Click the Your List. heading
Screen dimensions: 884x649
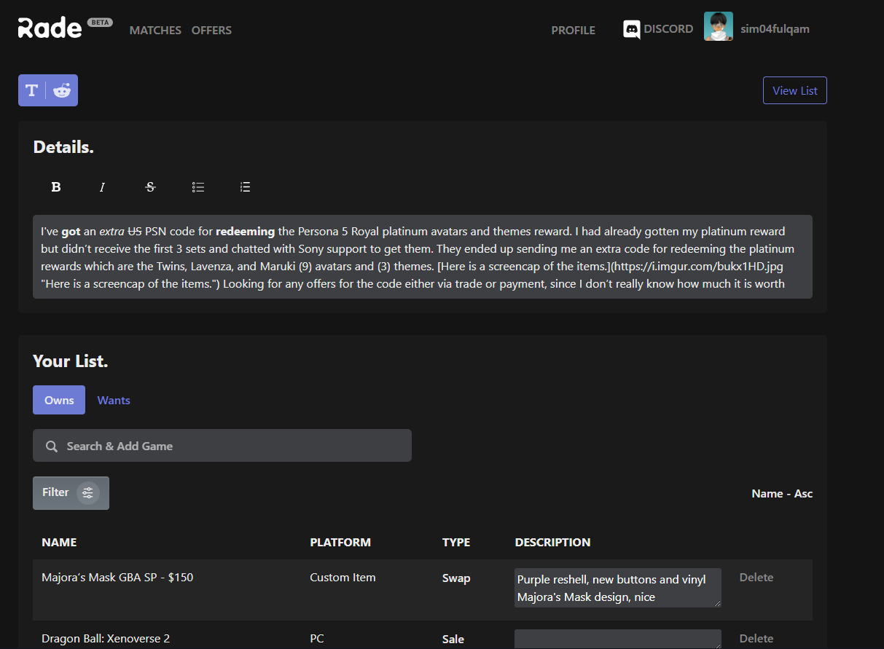[x=71, y=361]
